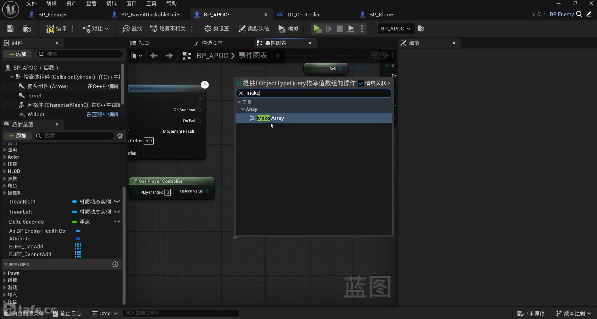Viewport: 597px width, 319px height.
Task: Add new event dispatcher plus icon
Action: [115, 264]
